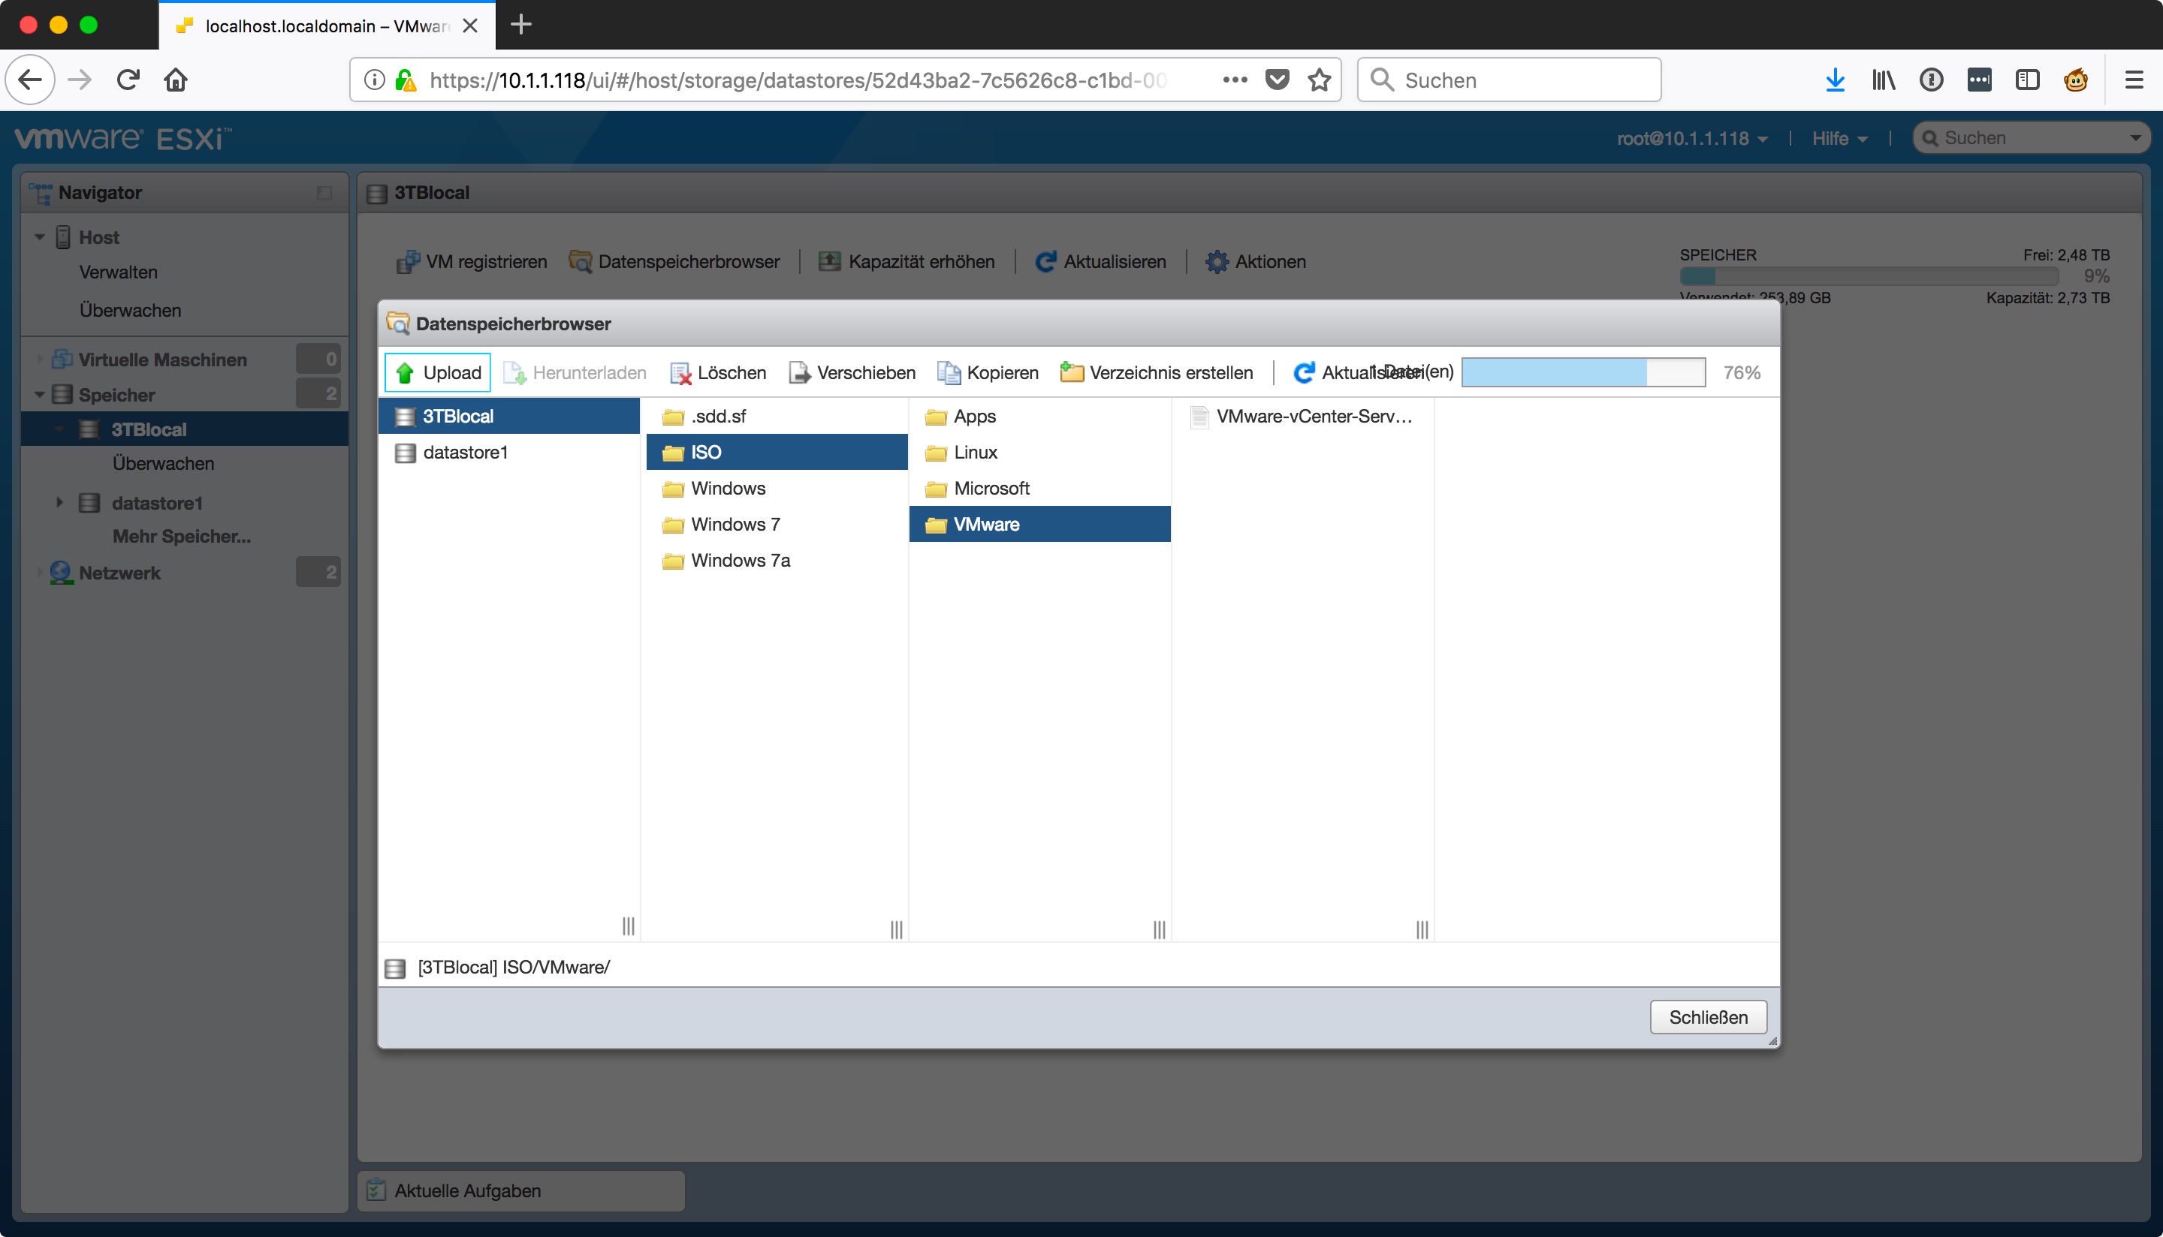
Task: Open the Hilfe dropdown menu
Action: pyautogui.click(x=1839, y=138)
